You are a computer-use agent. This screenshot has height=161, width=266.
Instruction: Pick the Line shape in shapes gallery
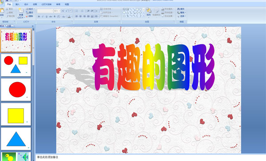tap(131, 9)
